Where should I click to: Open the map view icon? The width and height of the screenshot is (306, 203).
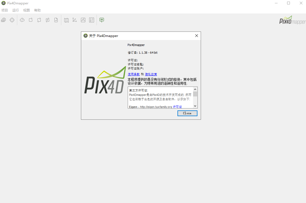click(x=66, y=20)
